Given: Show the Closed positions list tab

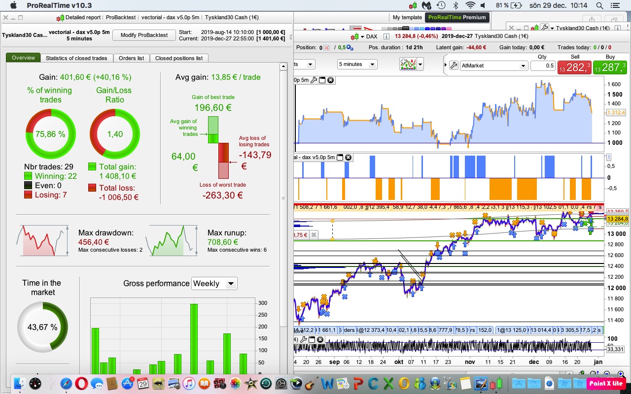Looking at the screenshot, I should (179, 58).
